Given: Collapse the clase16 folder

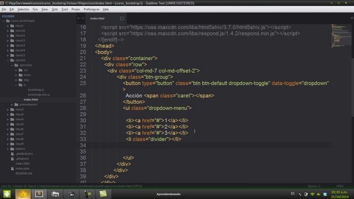Looking at the screenshot, I should [7, 60].
